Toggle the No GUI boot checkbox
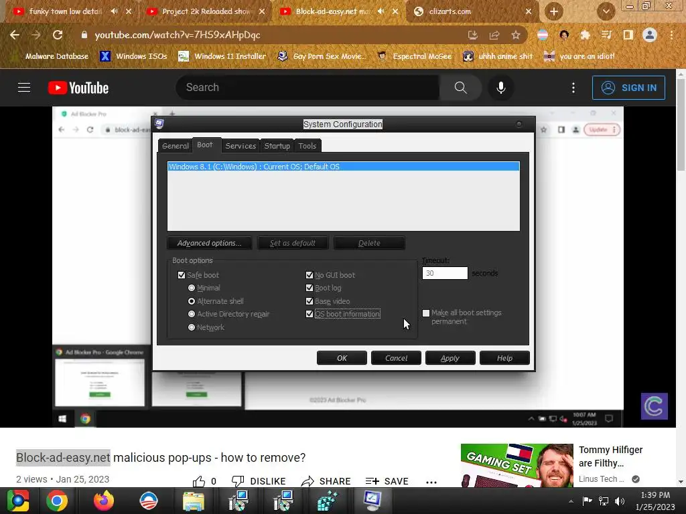Screen dimensions: 686x514 coord(310,275)
